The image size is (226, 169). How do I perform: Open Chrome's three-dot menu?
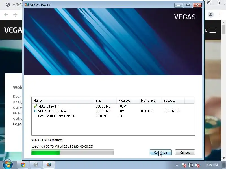point(220,15)
